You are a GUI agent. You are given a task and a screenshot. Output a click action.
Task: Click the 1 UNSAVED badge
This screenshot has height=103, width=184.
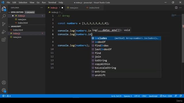(x=30, y=12)
